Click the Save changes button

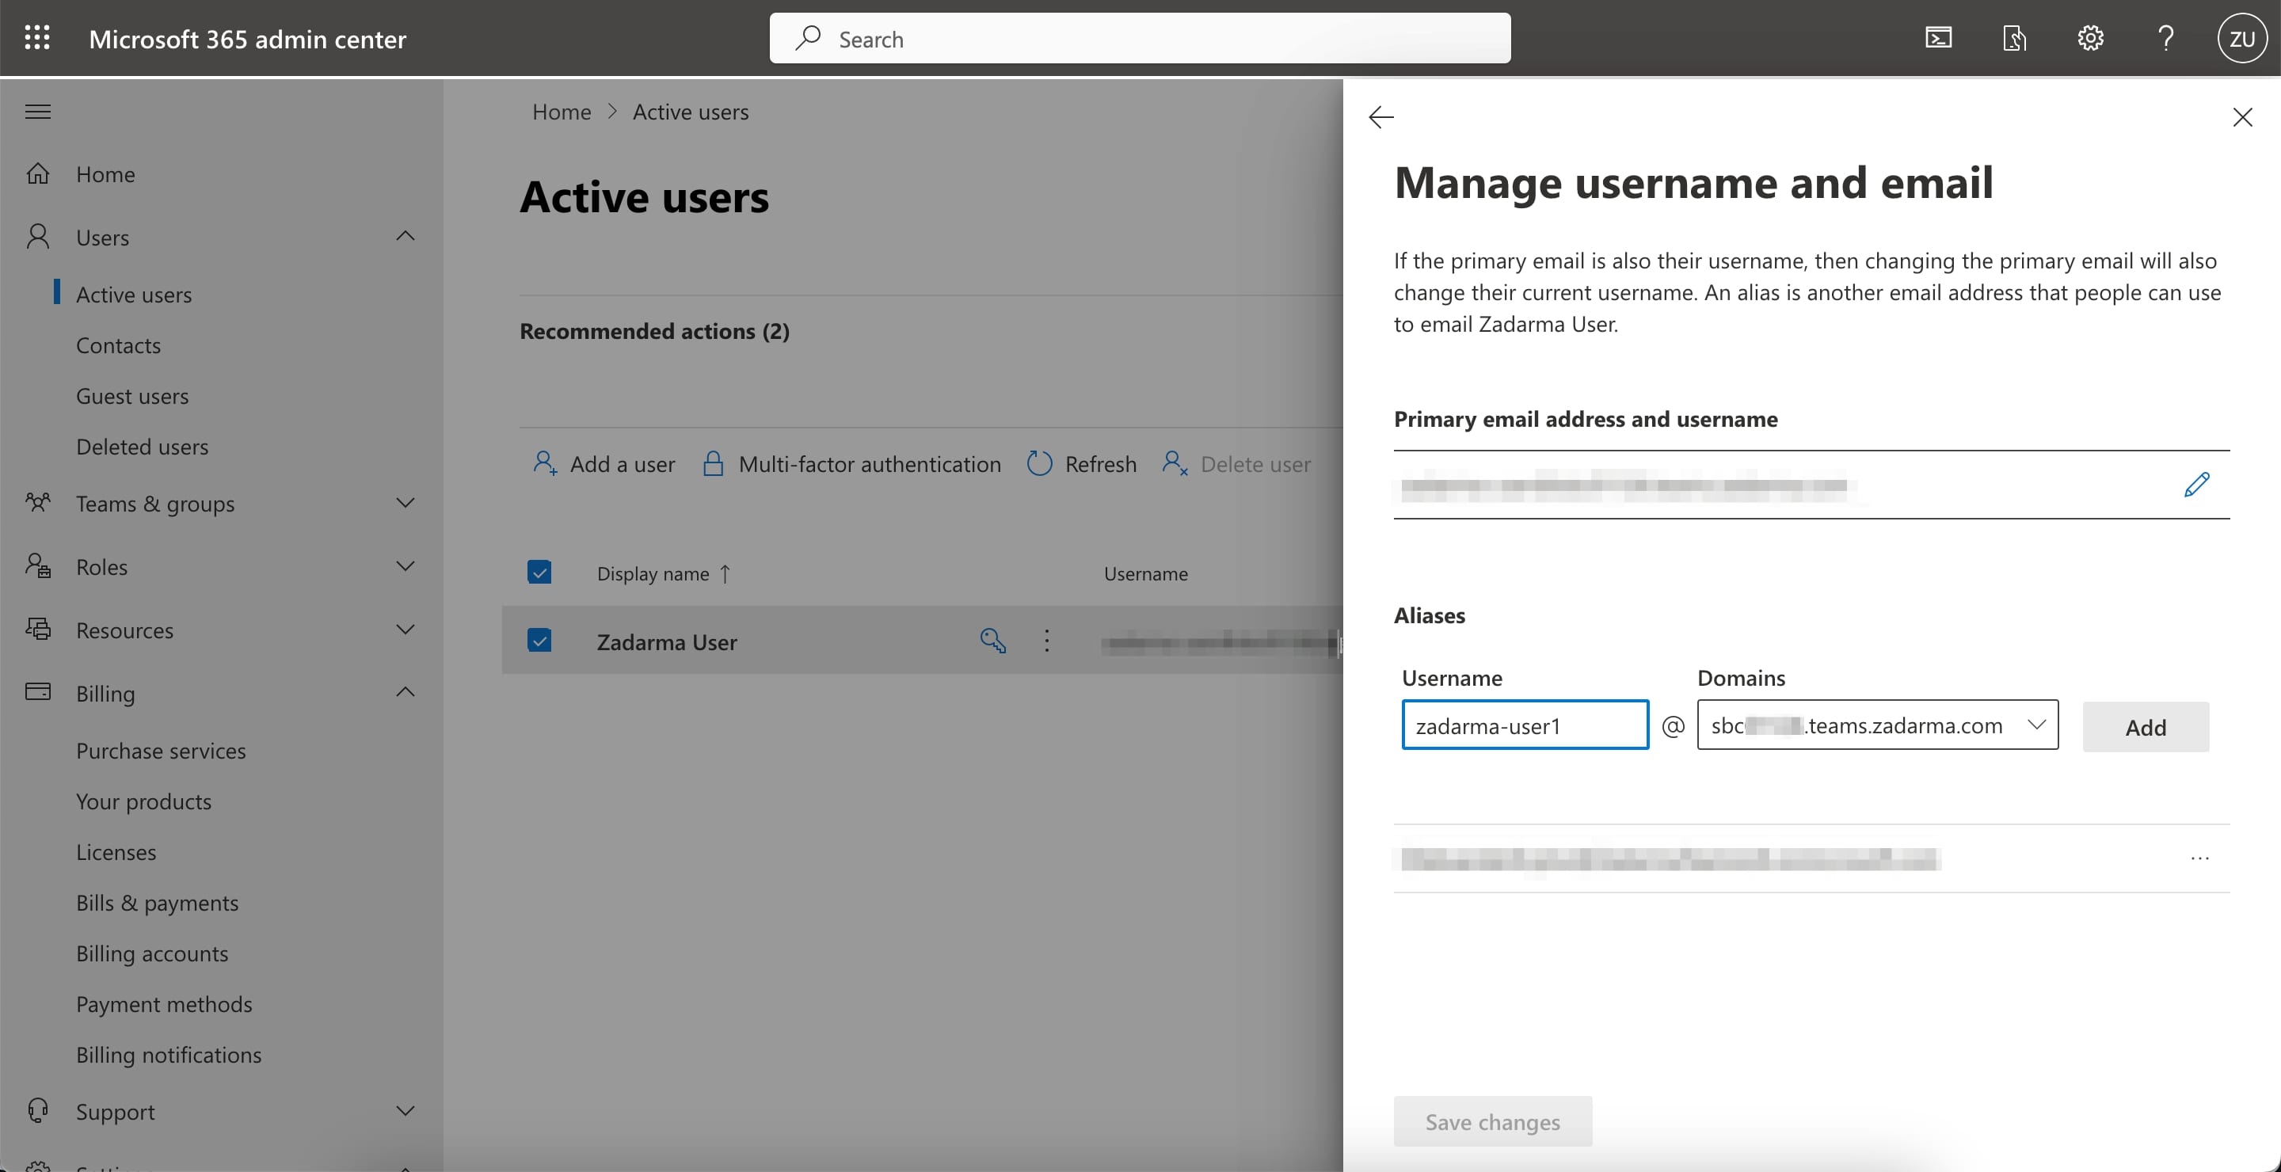1492,1120
